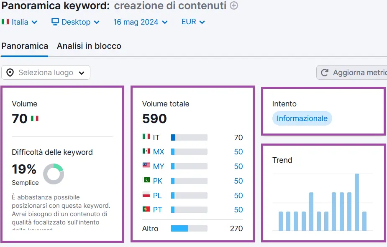The image size is (387, 247).
Task: Expand the 16 mag 2024 date picker
Action: coord(140,22)
